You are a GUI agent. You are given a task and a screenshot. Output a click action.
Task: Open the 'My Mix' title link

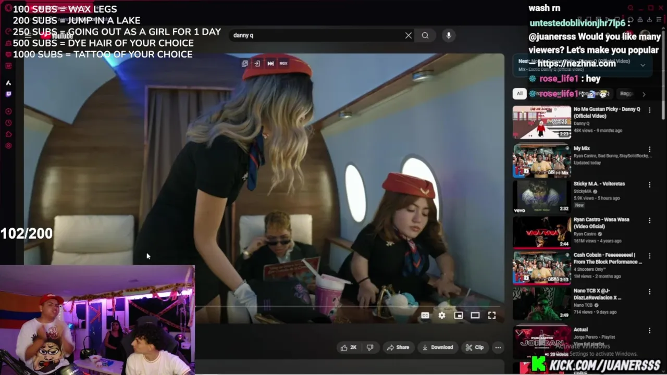pyautogui.click(x=582, y=148)
